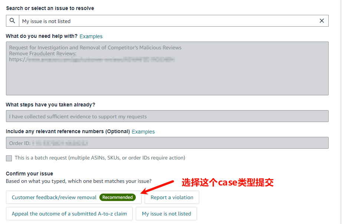Image resolution: width=342 pixels, height=224 pixels.
Task: Focus the 'What steps have you taken already' field
Action: [167, 116]
